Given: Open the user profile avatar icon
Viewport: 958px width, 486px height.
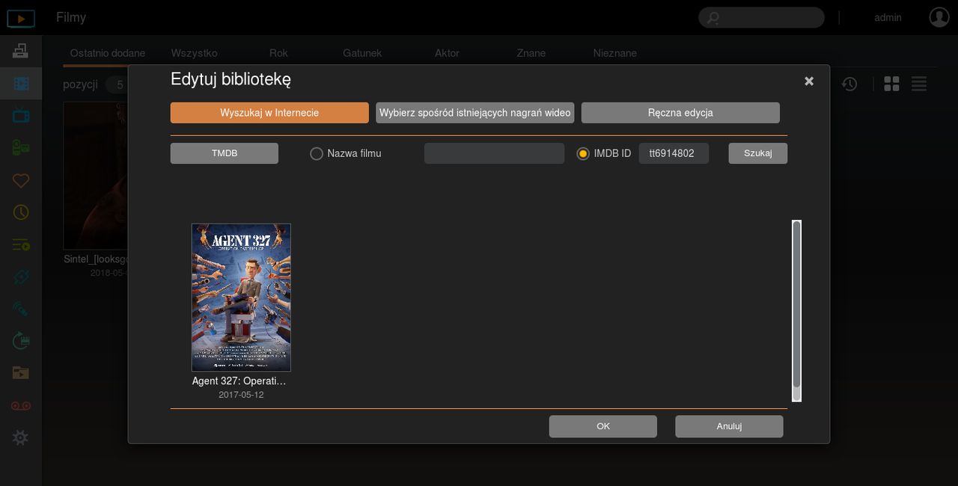Looking at the screenshot, I should (x=939, y=17).
